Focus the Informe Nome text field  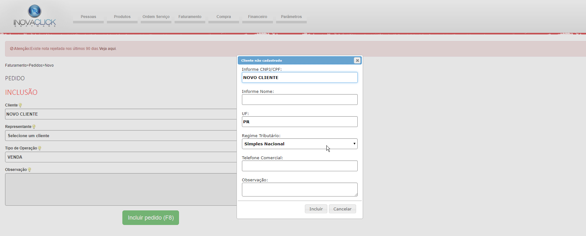click(299, 100)
